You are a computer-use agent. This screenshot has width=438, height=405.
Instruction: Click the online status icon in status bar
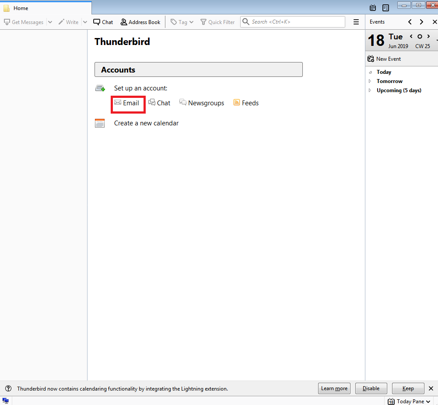point(5,401)
